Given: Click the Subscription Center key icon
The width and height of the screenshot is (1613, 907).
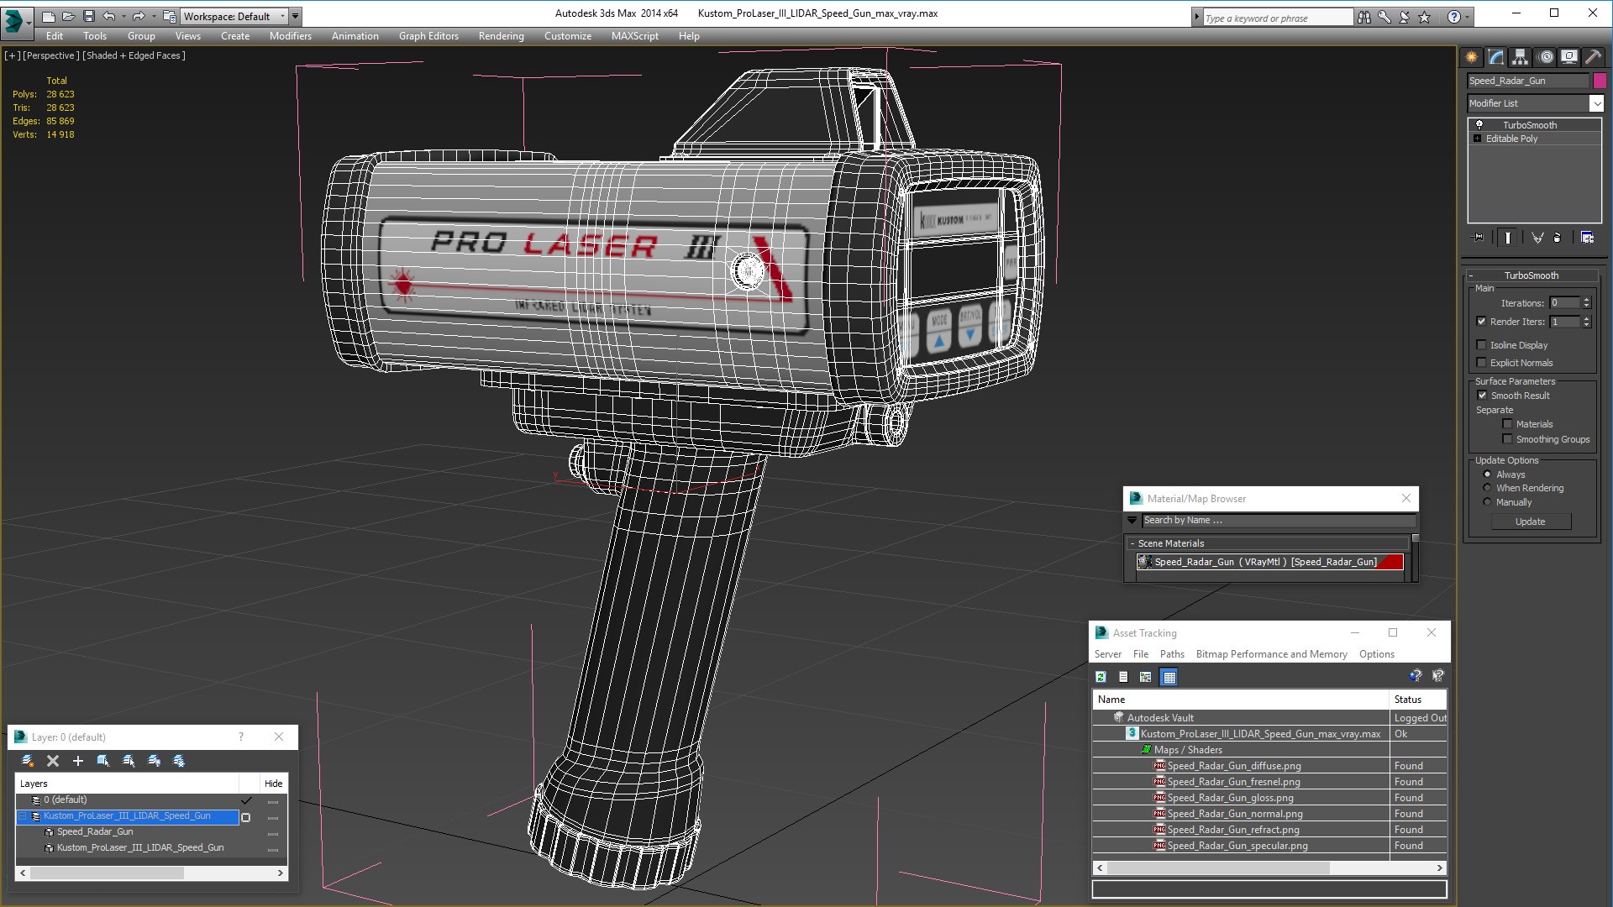Looking at the screenshot, I should 1384,17.
